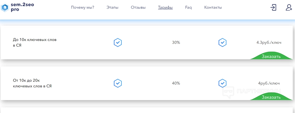The image size is (295, 113).
Task: Click the До 10к ключевых слов label
Action: [35, 42]
